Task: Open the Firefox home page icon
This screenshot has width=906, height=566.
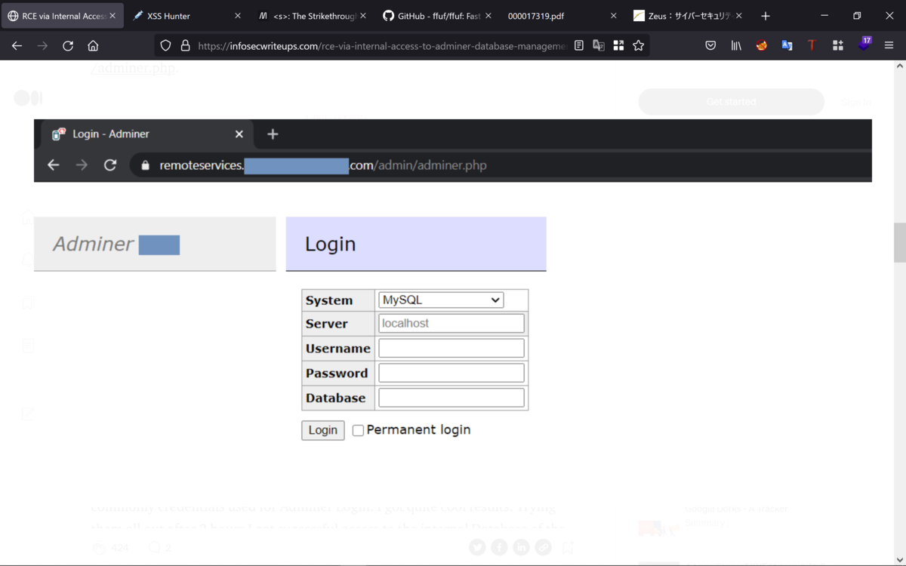Action: (x=93, y=46)
